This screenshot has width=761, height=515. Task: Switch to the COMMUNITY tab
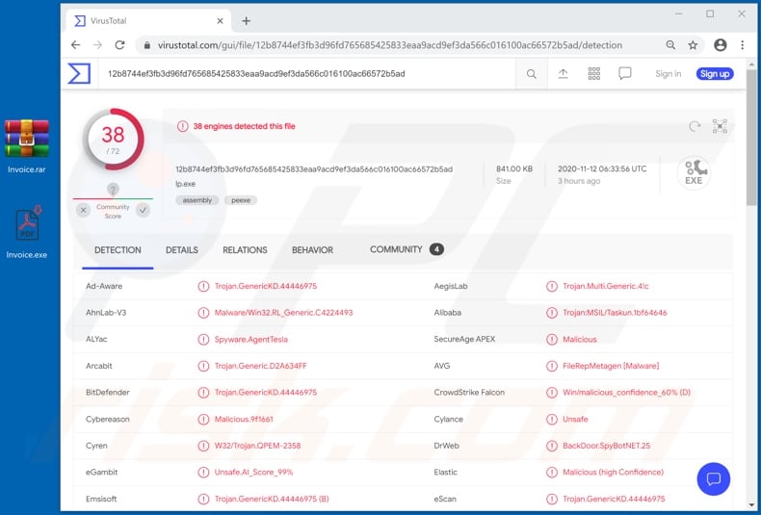[x=407, y=249]
